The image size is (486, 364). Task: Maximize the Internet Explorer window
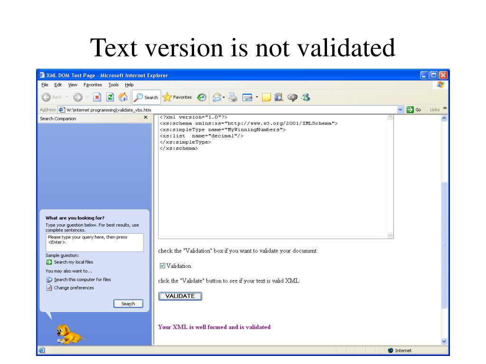click(434, 75)
